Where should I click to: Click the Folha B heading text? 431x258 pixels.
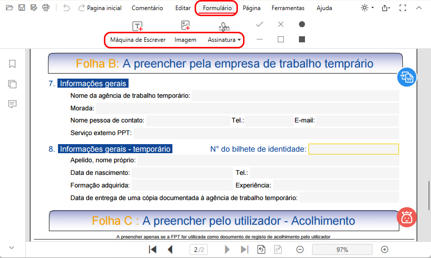224,64
